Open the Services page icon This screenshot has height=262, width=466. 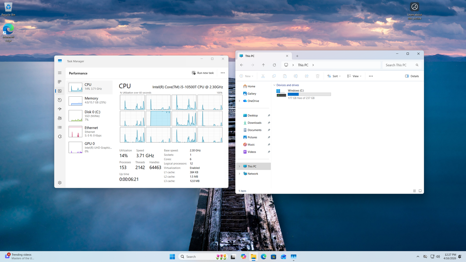[x=60, y=137]
